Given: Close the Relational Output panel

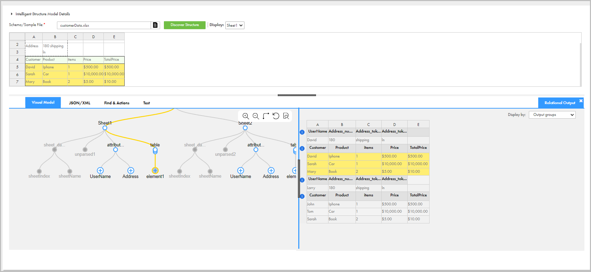Looking at the screenshot, I should tap(581, 101).
